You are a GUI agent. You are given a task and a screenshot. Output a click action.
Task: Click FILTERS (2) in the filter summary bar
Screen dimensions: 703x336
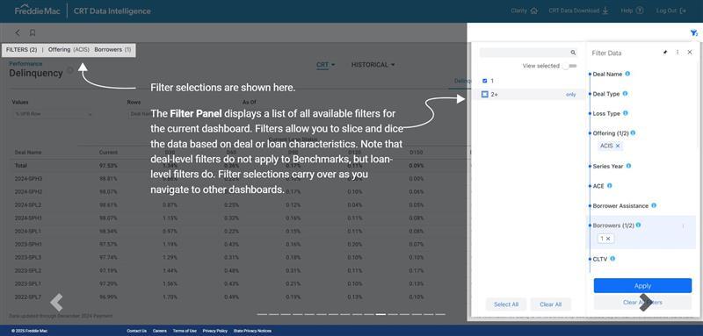[x=21, y=50]
